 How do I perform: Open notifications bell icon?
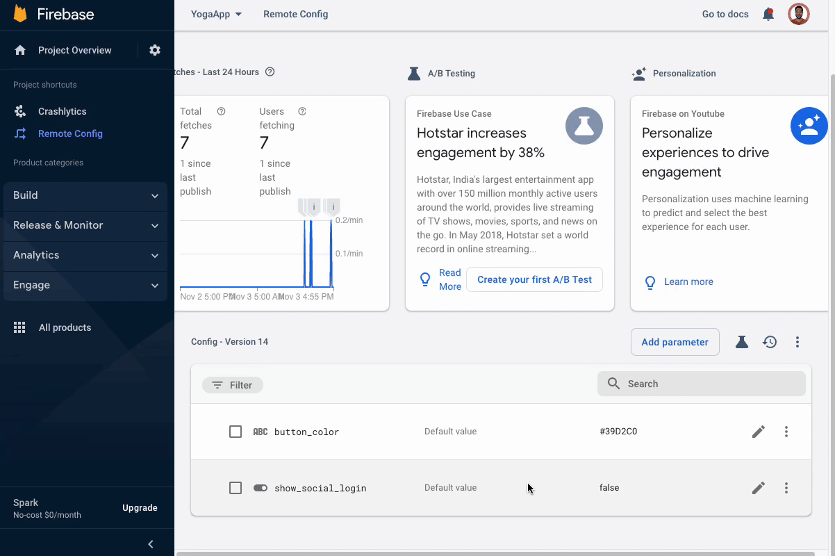tap(768, 14)
